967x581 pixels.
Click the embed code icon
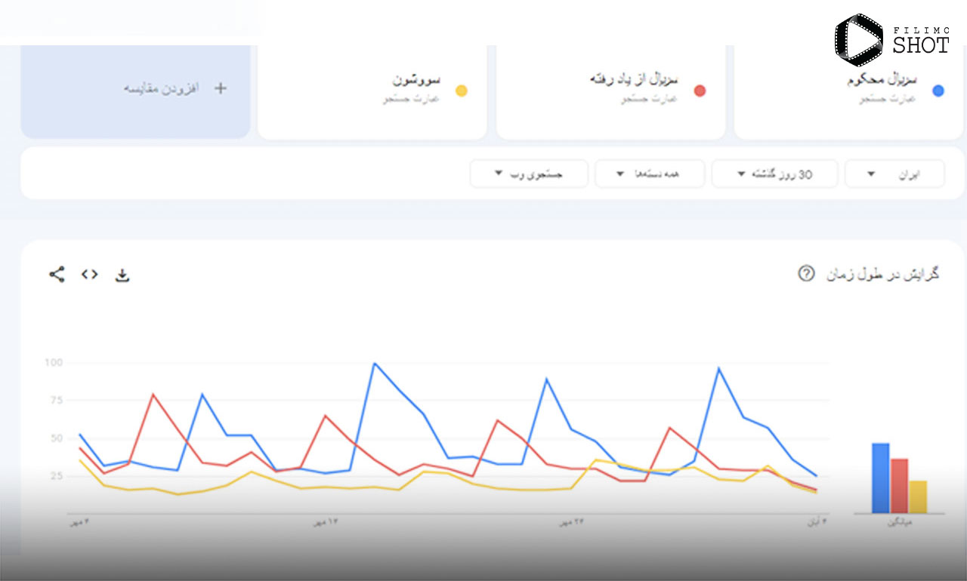(x=90, y=274)
